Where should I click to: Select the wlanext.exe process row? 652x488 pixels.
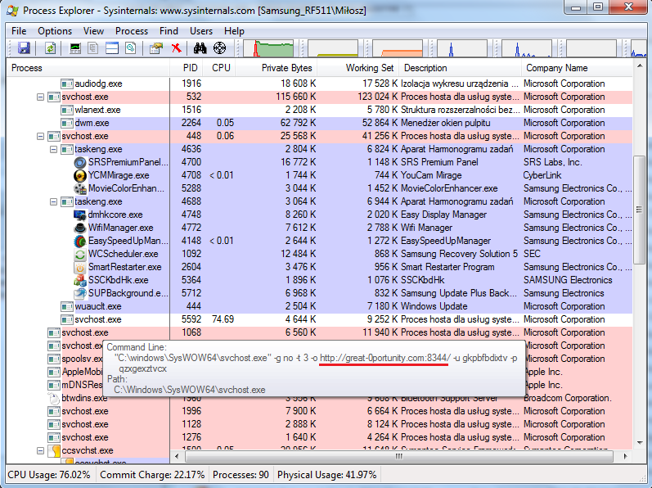(319, 110)
